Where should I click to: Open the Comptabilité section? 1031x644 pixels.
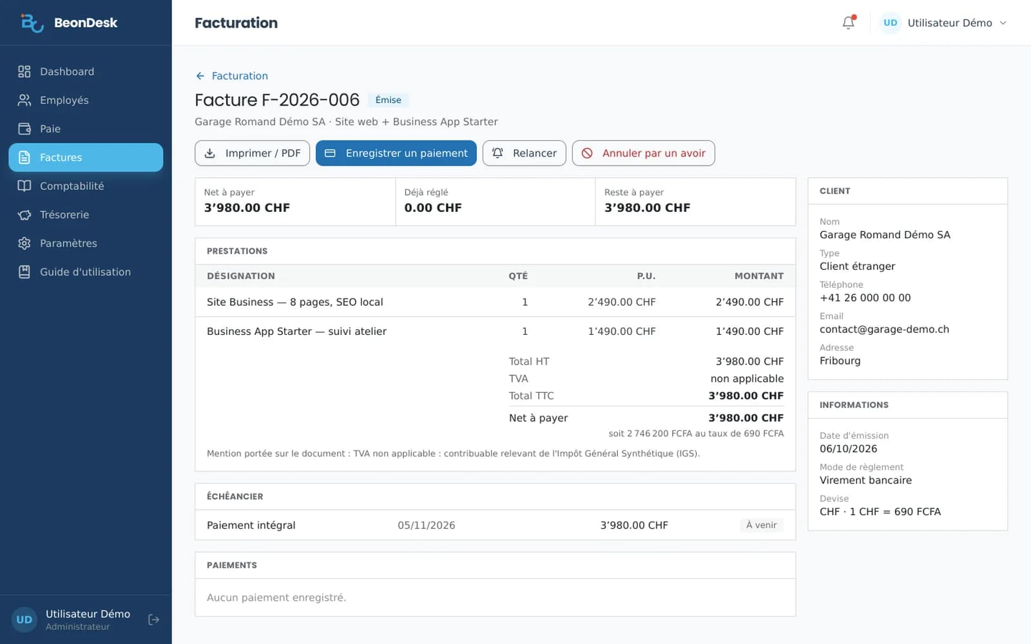(86, 186)
